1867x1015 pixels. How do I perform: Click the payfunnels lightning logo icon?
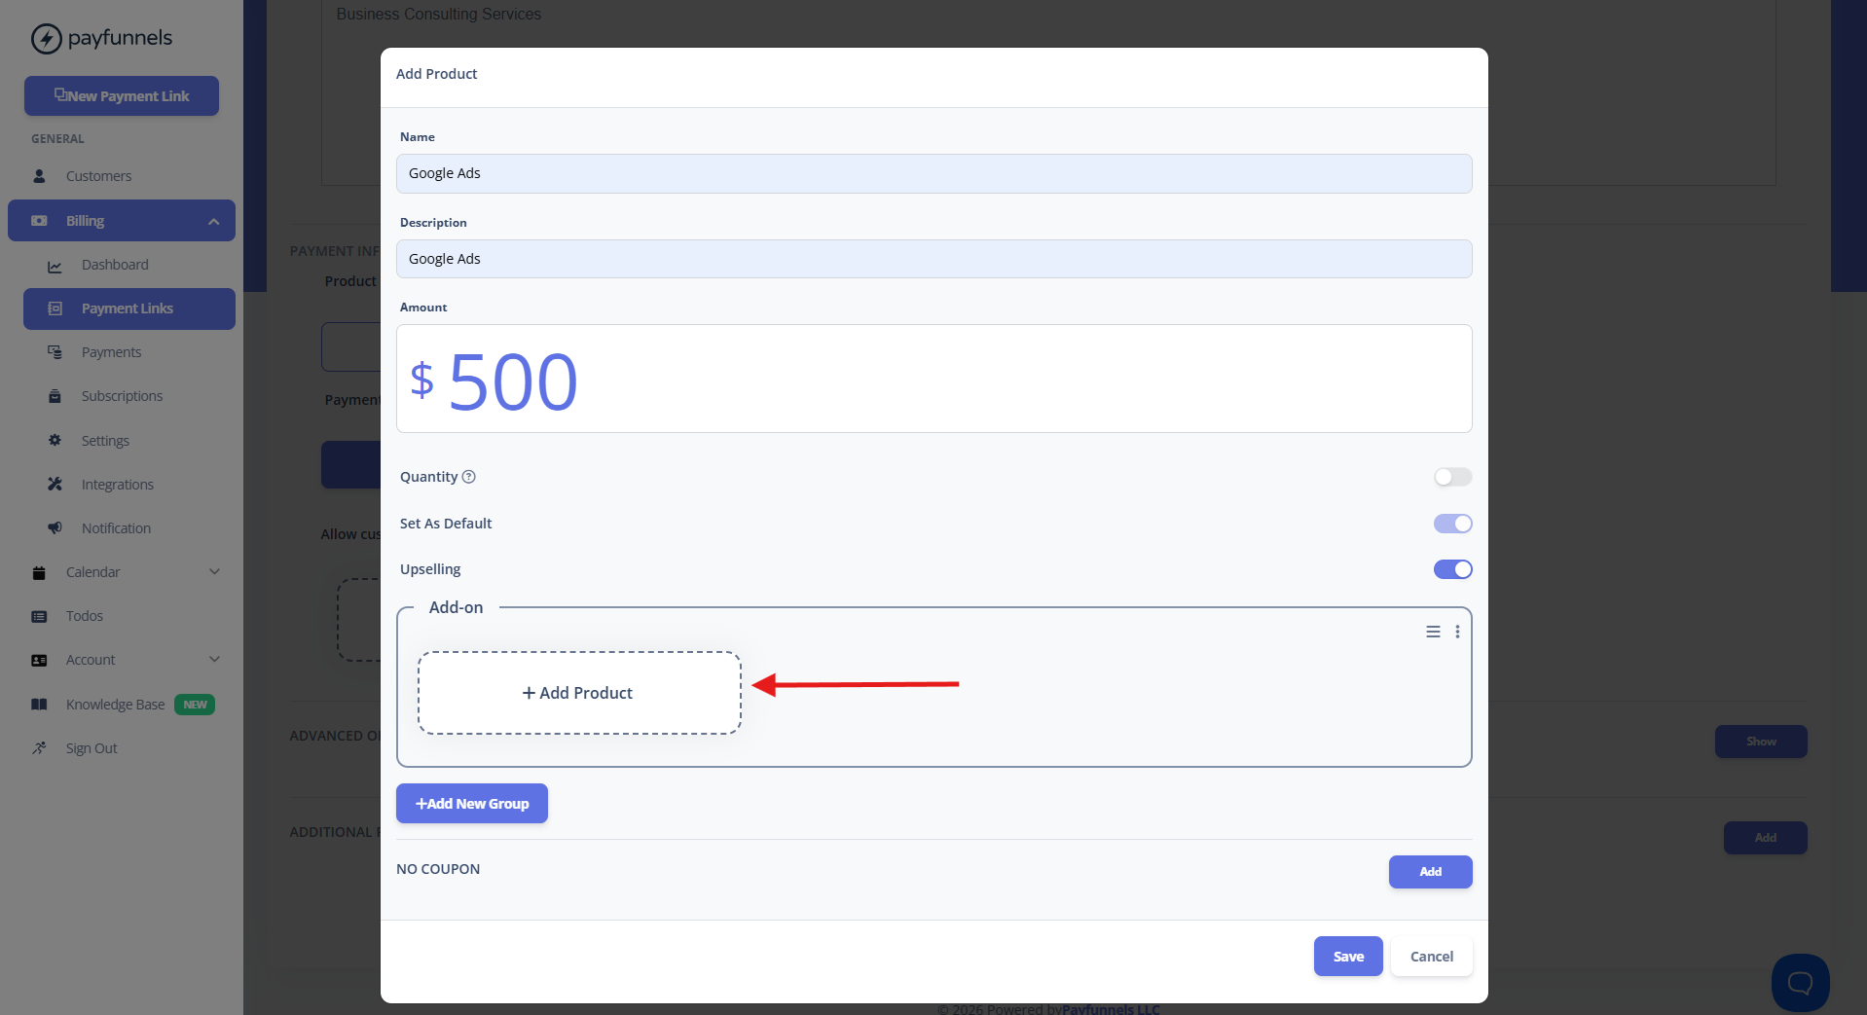click(x=46, y=39)
